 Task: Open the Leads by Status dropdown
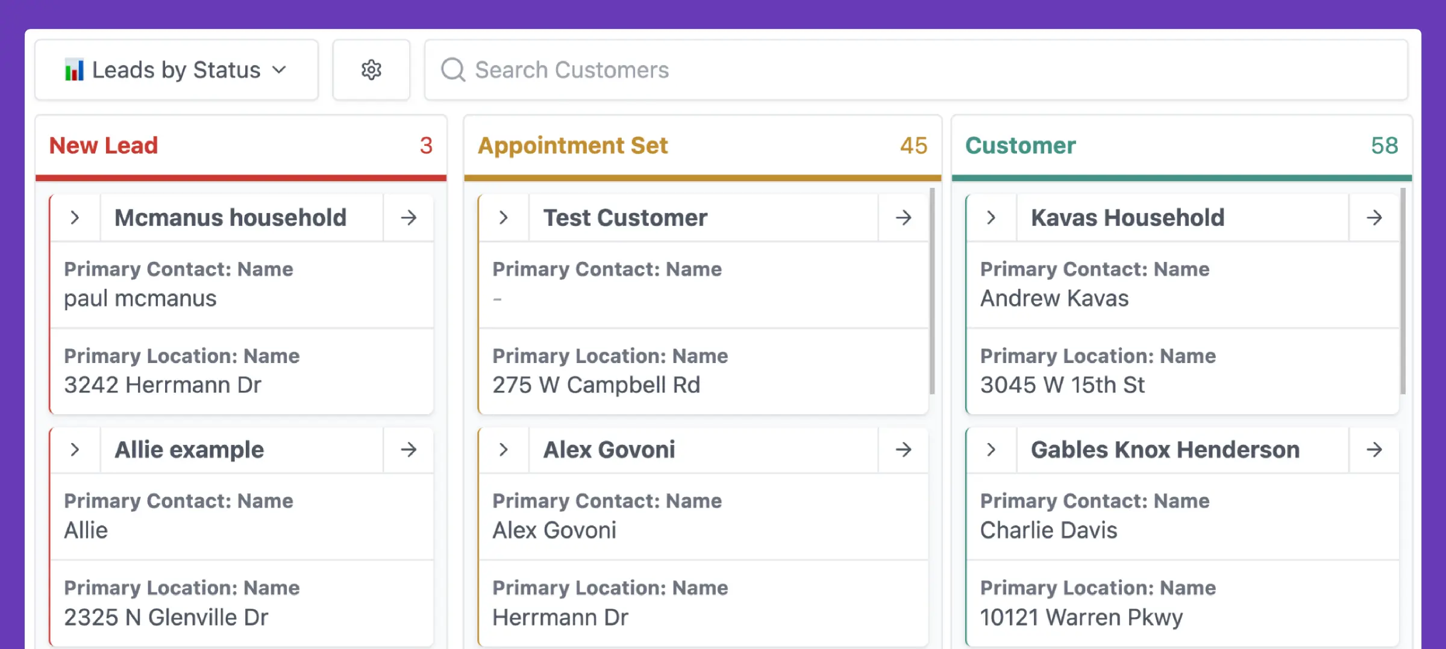pyautogui.click(x=280, y=69)
